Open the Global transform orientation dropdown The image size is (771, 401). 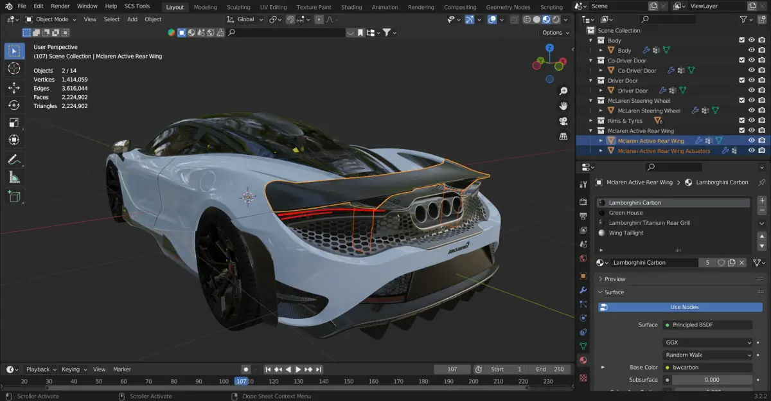pyautogui.click(x=245, y=19)
